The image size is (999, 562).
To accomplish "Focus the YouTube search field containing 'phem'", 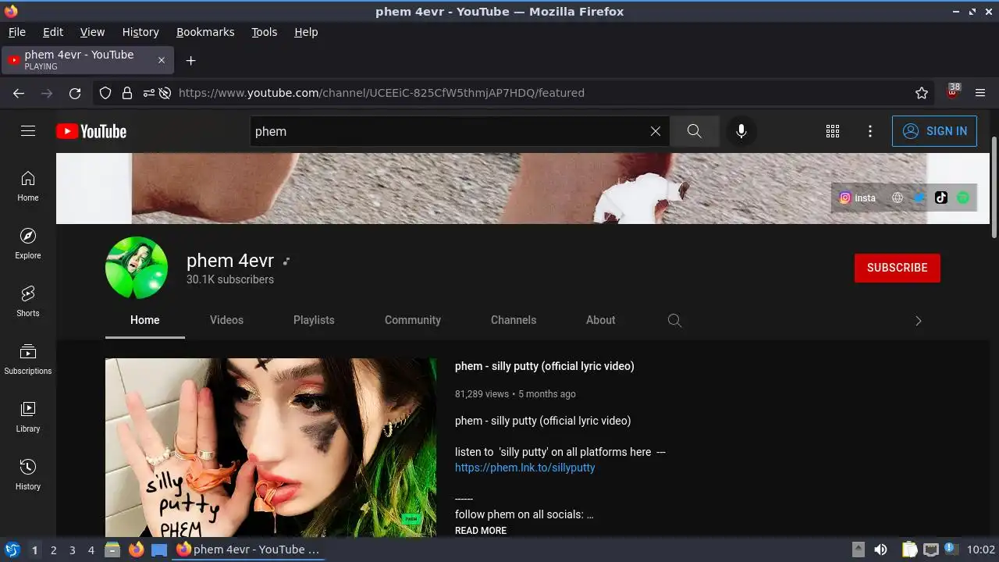I will coord(449,131).
